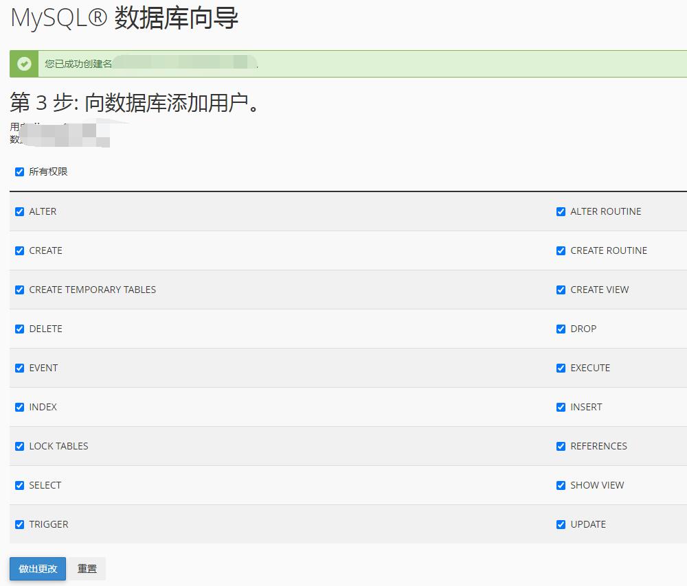Viewport: 687px width, 586px height.
Task: Click the CREATE VIEW label text
Action: click(x=599, y=290)
